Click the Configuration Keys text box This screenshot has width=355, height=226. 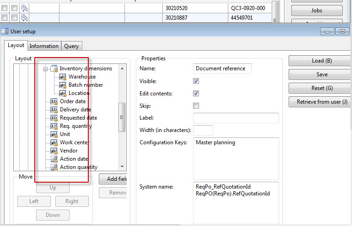coord(236,158)
